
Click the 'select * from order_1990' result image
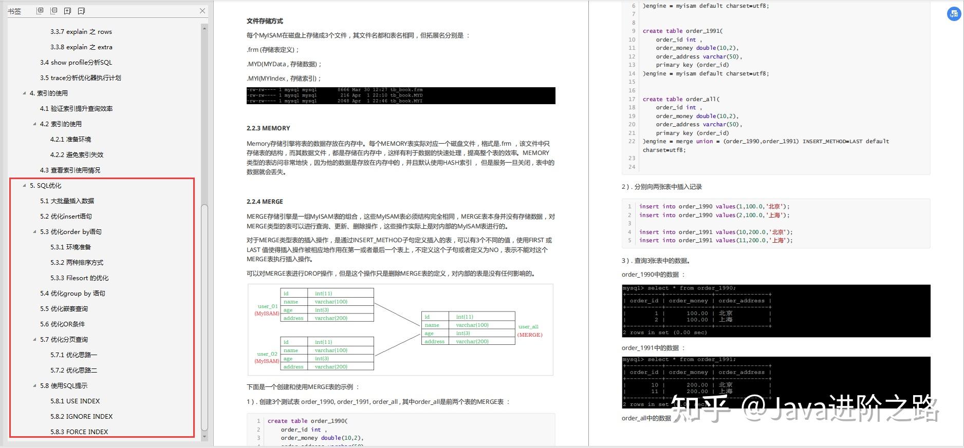[x=776, y=311]
